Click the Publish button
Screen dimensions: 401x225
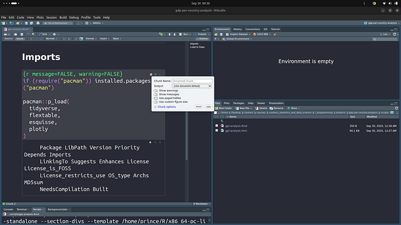[200, 34]
